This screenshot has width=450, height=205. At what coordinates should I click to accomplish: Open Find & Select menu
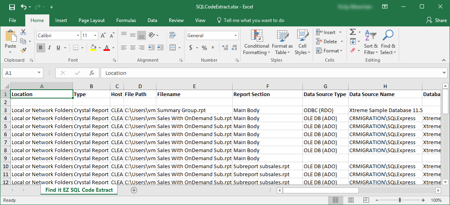[388, 42]
